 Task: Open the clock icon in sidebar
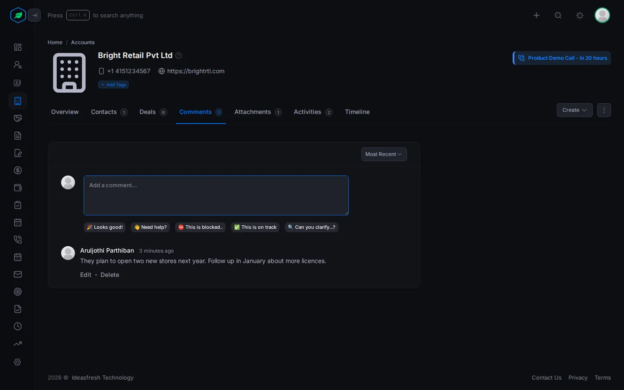point(18,326)
